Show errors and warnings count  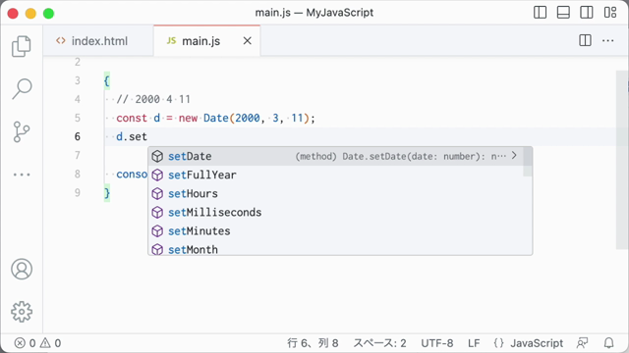coord(37,343)
